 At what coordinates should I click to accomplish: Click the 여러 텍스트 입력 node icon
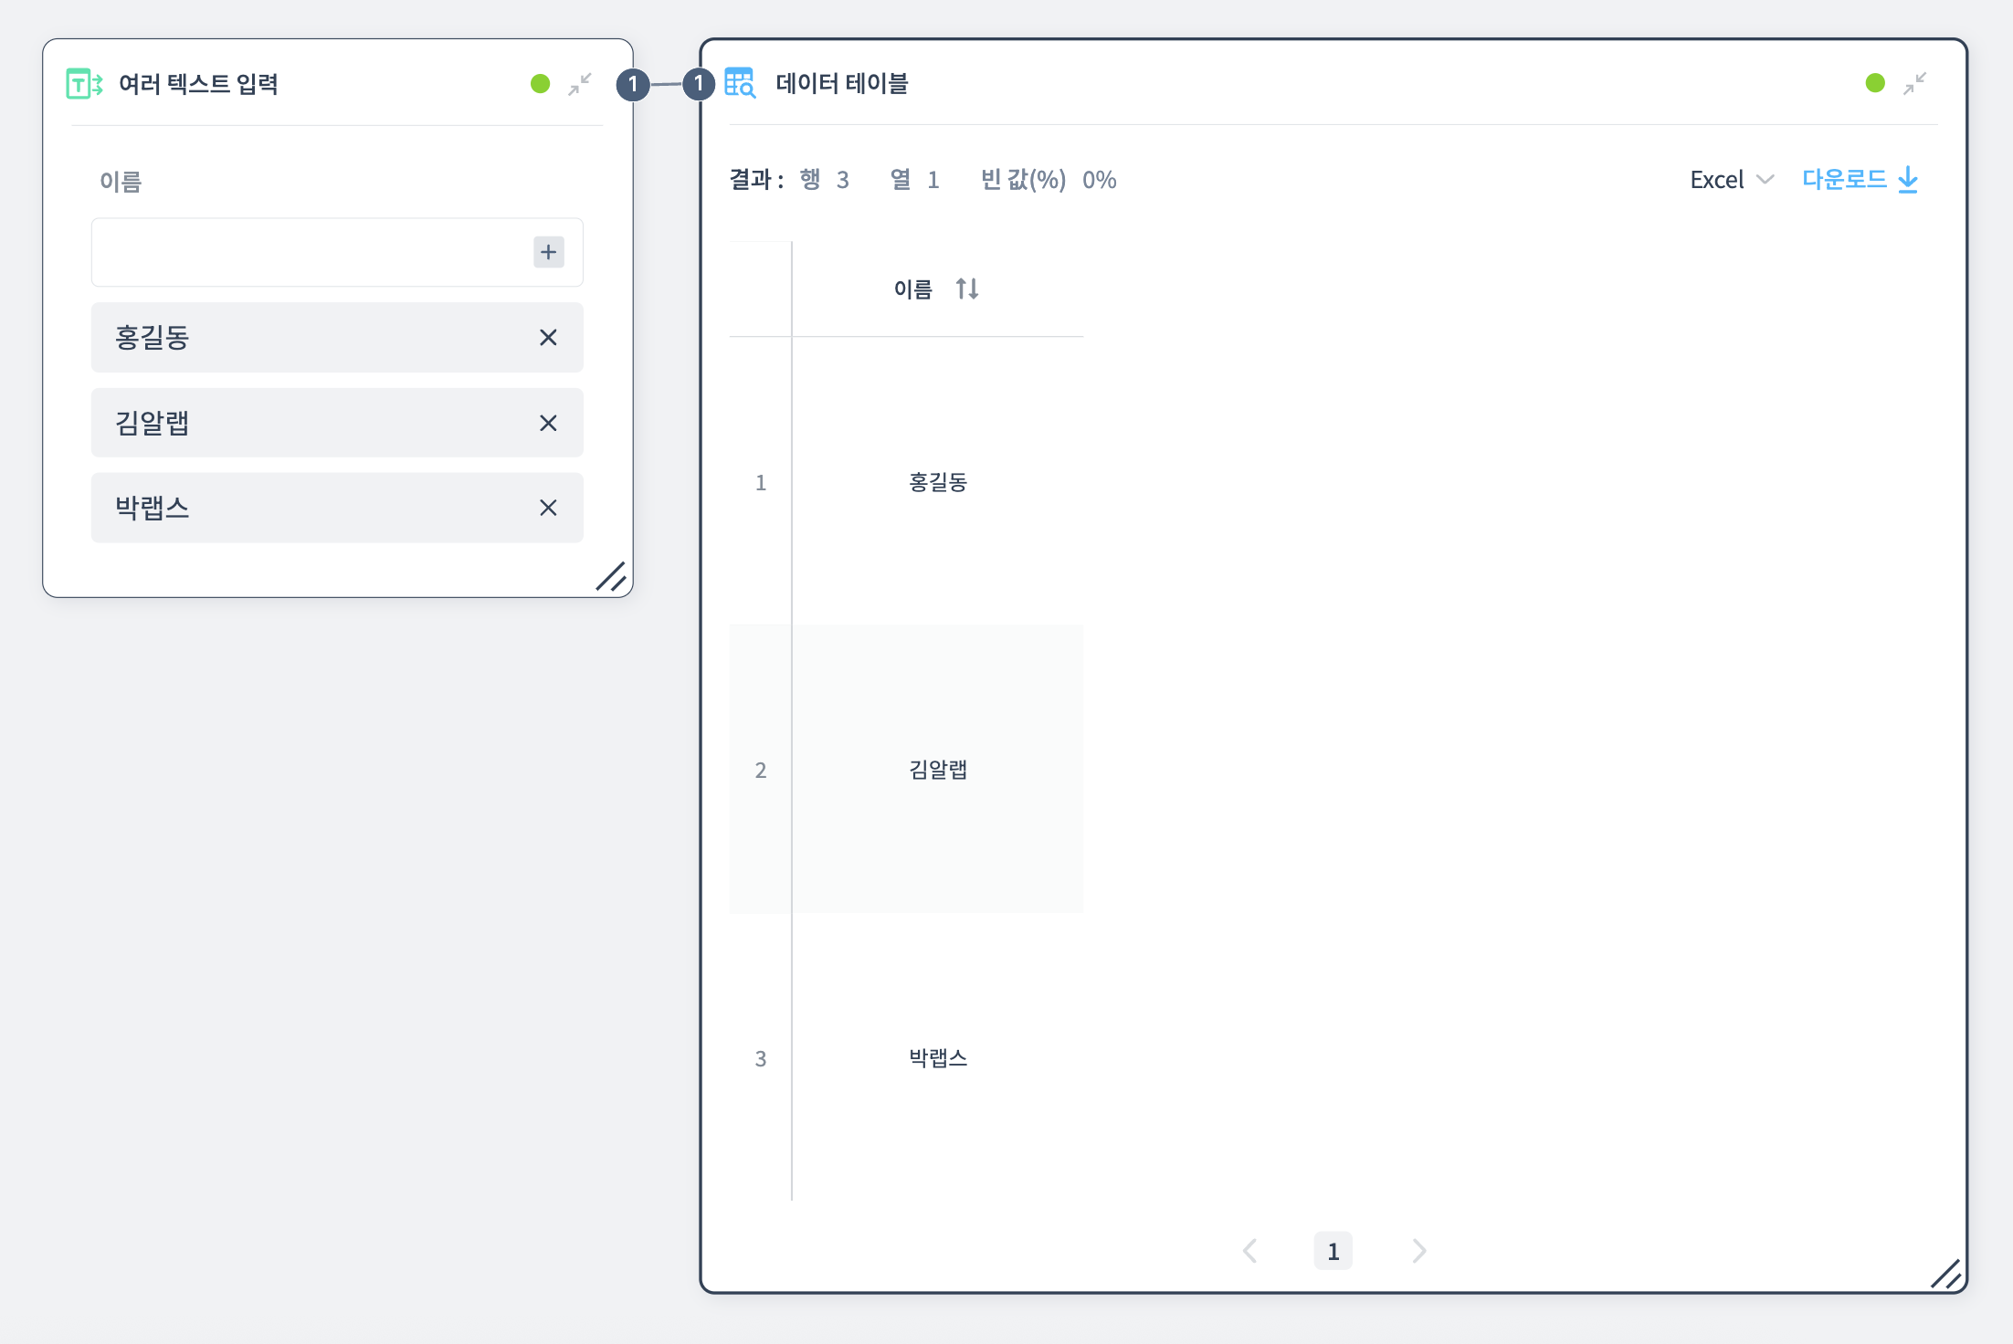(83, 84)
